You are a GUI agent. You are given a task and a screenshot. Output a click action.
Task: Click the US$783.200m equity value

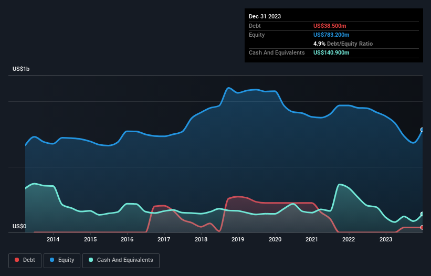click(x=331, y=35)
